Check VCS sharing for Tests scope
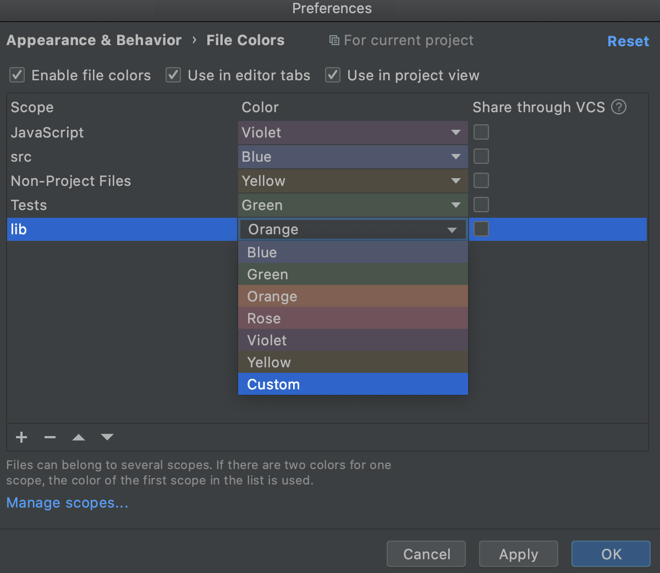The width and height of the screenshot is (660, 573). (x=481, y=205)
